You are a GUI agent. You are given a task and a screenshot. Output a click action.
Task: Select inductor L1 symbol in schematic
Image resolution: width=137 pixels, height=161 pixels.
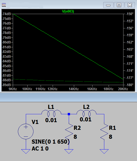pyautogui.click(x=51, y=113)
